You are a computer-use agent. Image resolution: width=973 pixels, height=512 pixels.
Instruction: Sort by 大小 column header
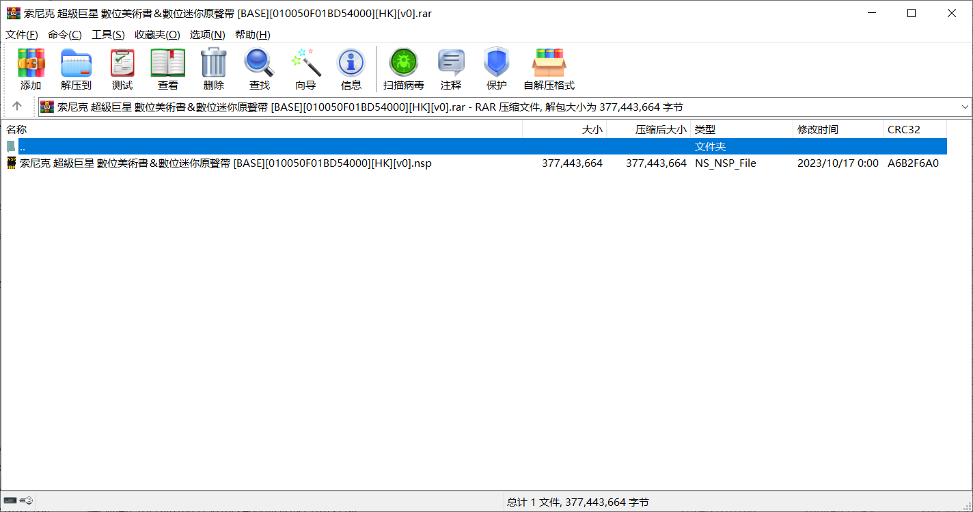pyautogui.click(x=564, y=130)
